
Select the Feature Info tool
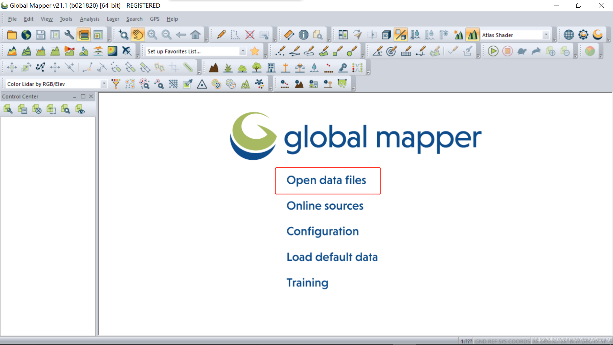303,34
